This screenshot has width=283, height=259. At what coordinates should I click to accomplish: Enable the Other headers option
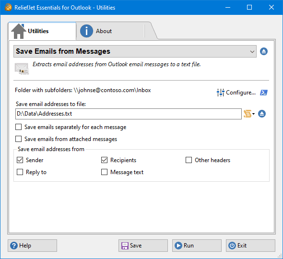(x=189, y=160)
